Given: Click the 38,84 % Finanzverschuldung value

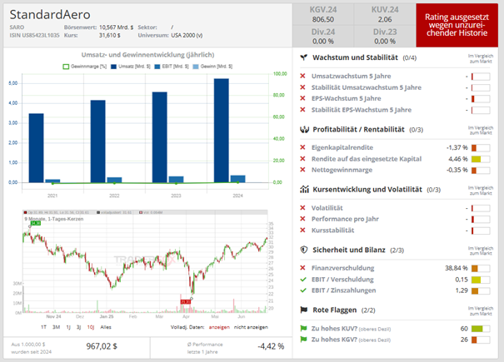Looking at the screenshot, I should [x=457, y=268].
